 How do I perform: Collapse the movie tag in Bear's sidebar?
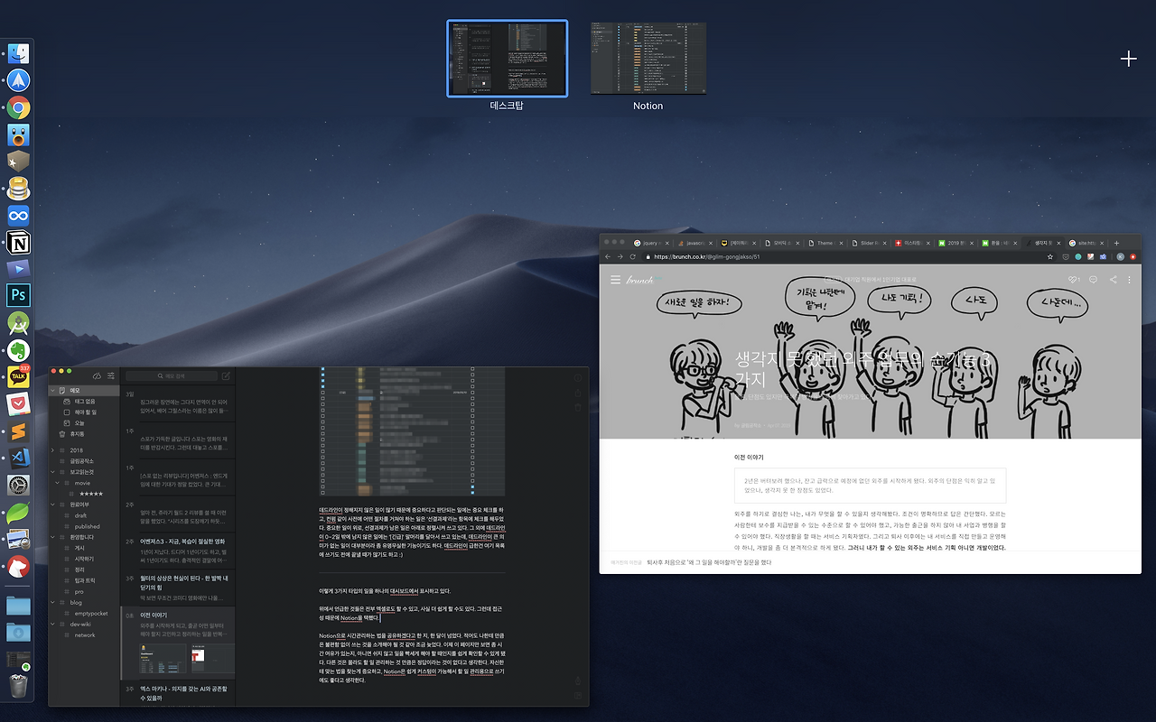[59, 483]
